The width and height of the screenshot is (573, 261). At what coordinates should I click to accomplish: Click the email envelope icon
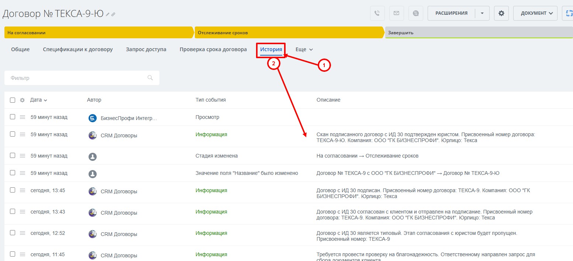[x=396, y=13]
